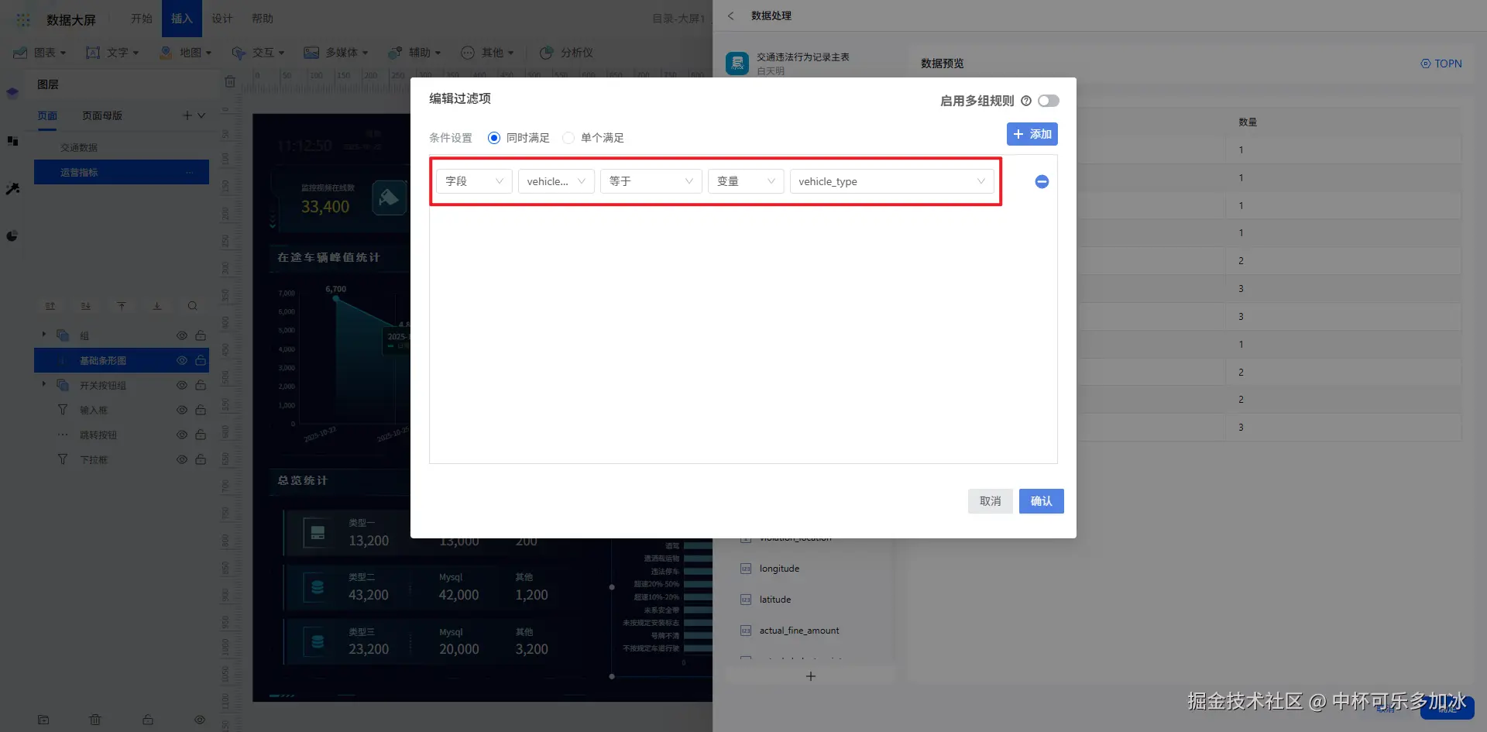Select the 单个满足 radio option

tap(568, 138)
